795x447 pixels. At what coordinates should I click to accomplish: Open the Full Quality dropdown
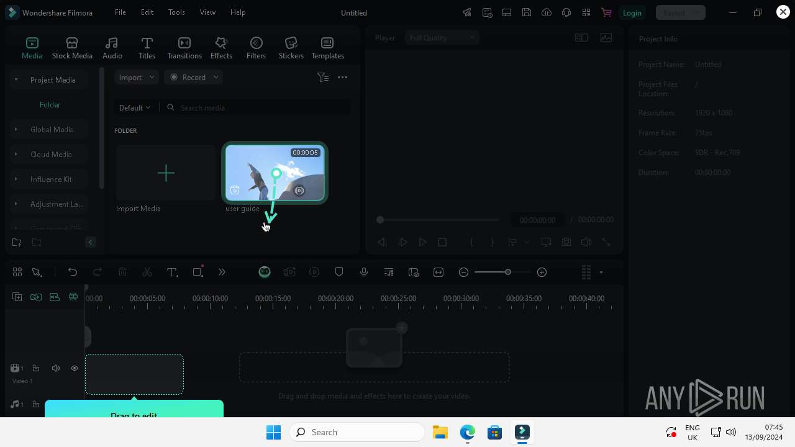pos(442,38)
